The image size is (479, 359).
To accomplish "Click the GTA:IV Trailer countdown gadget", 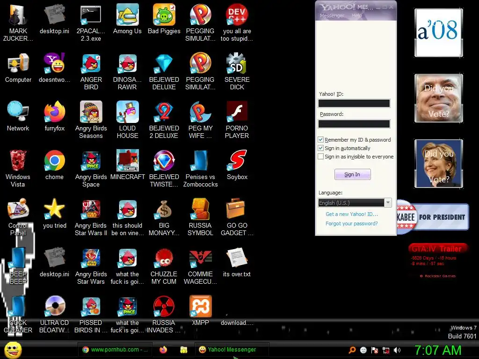I will point(437,260).
